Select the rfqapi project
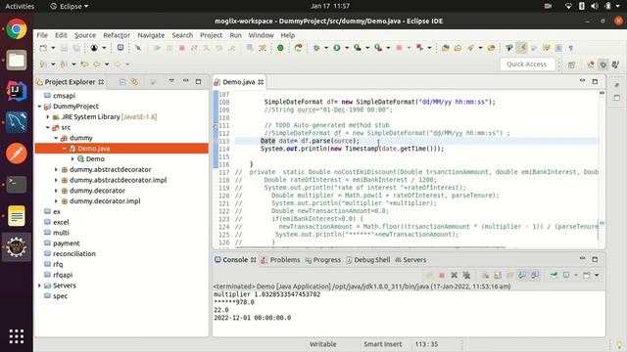The width and height of the screenshot is (627, 352). point(63,275)
